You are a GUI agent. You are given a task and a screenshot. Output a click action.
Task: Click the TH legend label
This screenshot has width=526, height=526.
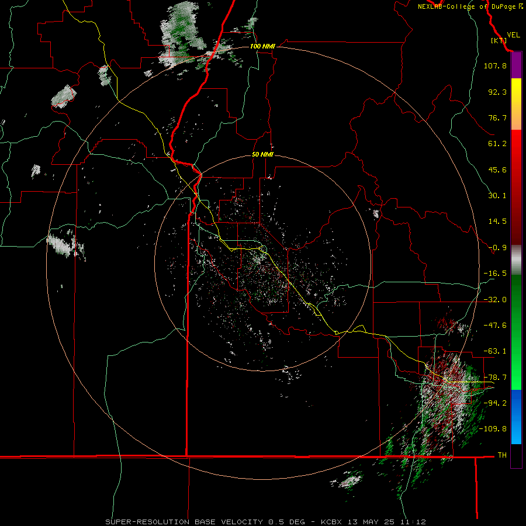502,455
